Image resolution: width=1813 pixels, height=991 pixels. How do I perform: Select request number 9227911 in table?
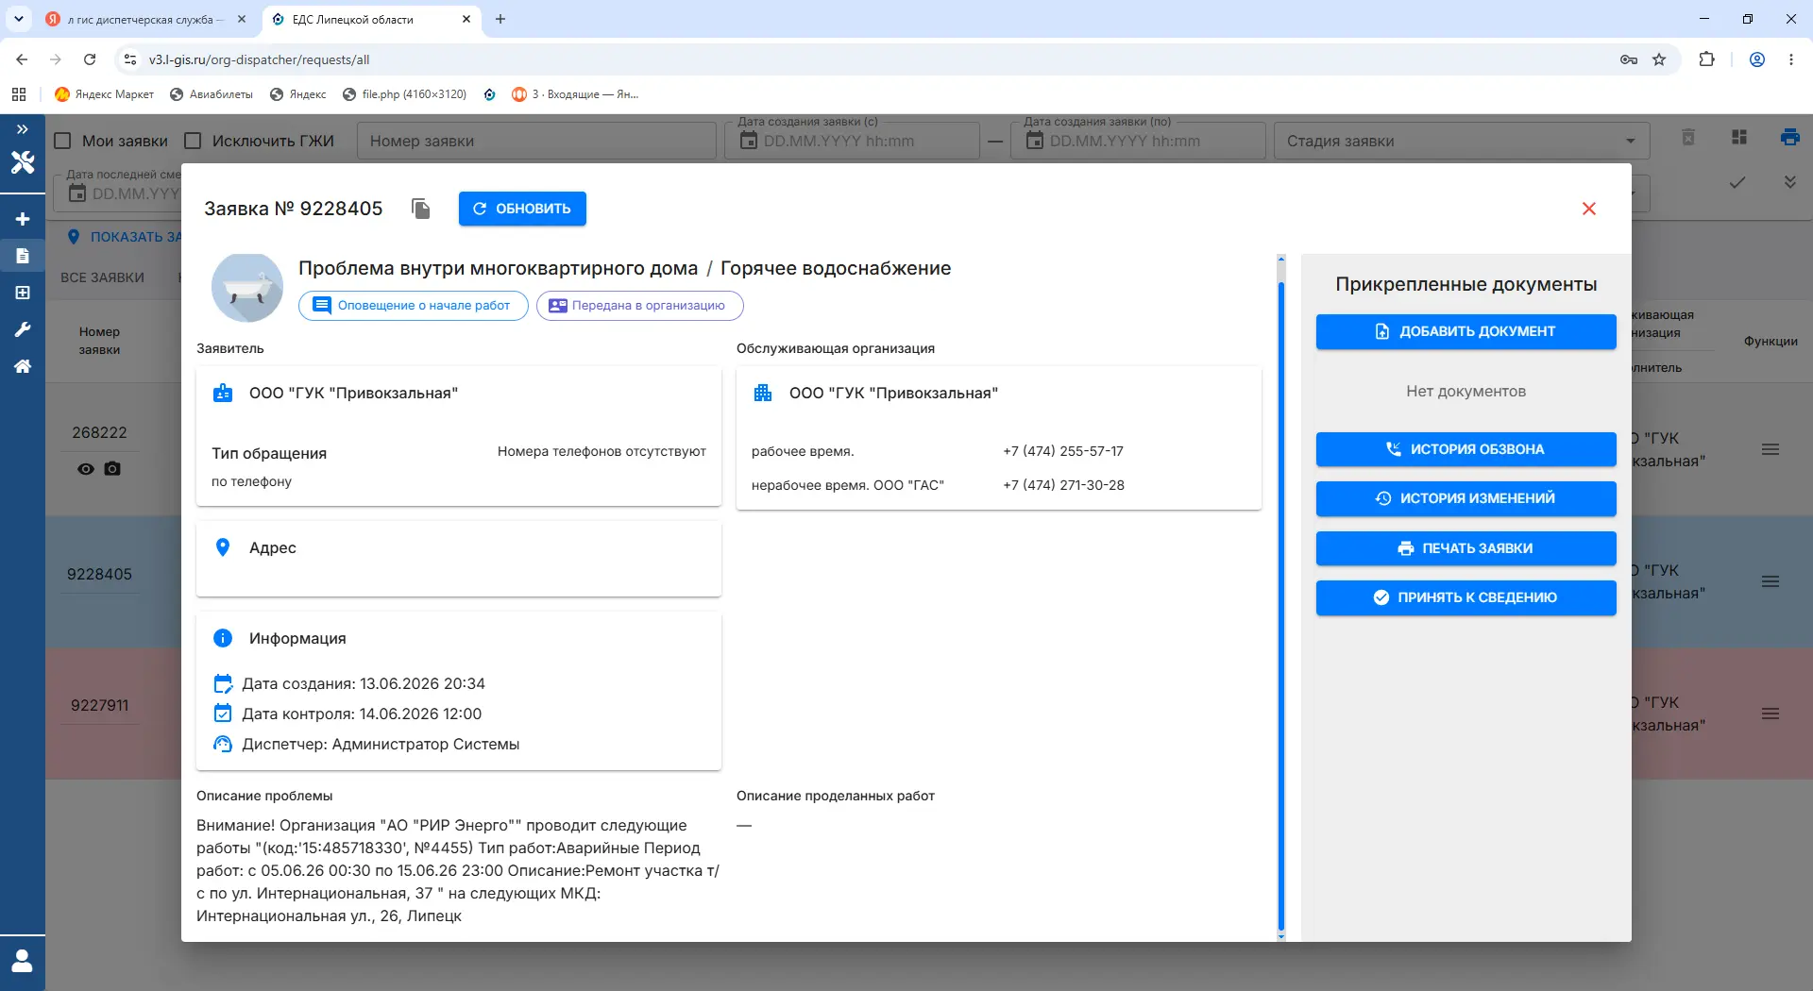point(99,705)
